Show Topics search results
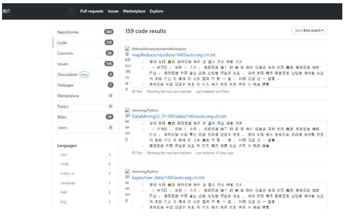355x216 pixels. 85,106
